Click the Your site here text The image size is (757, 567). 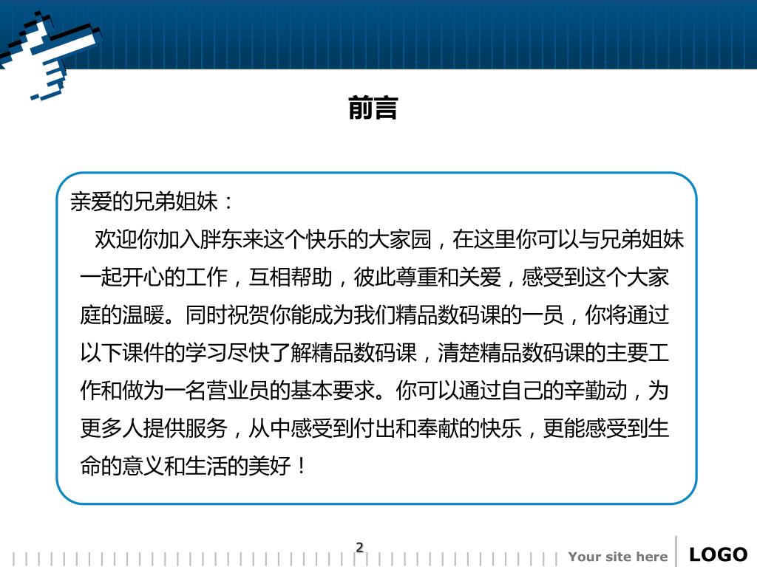click(618, 557)
